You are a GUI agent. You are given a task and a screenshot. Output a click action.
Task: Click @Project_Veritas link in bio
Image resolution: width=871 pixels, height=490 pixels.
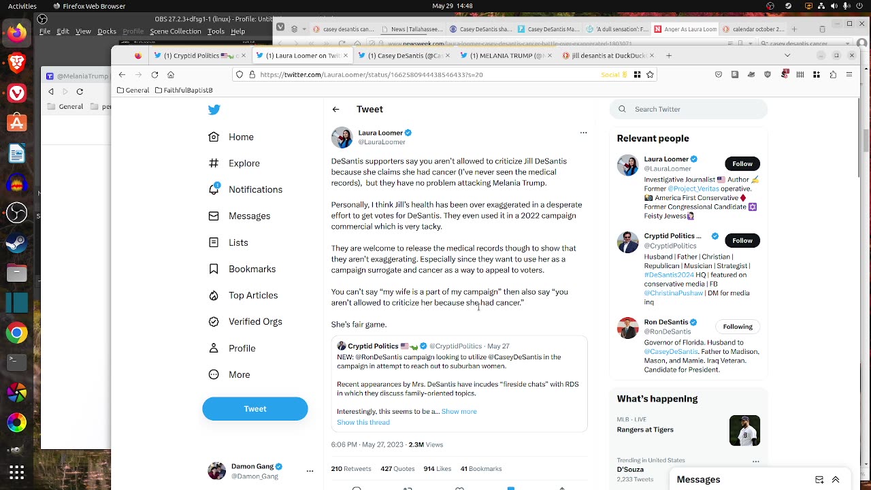[x=693, y=189]
